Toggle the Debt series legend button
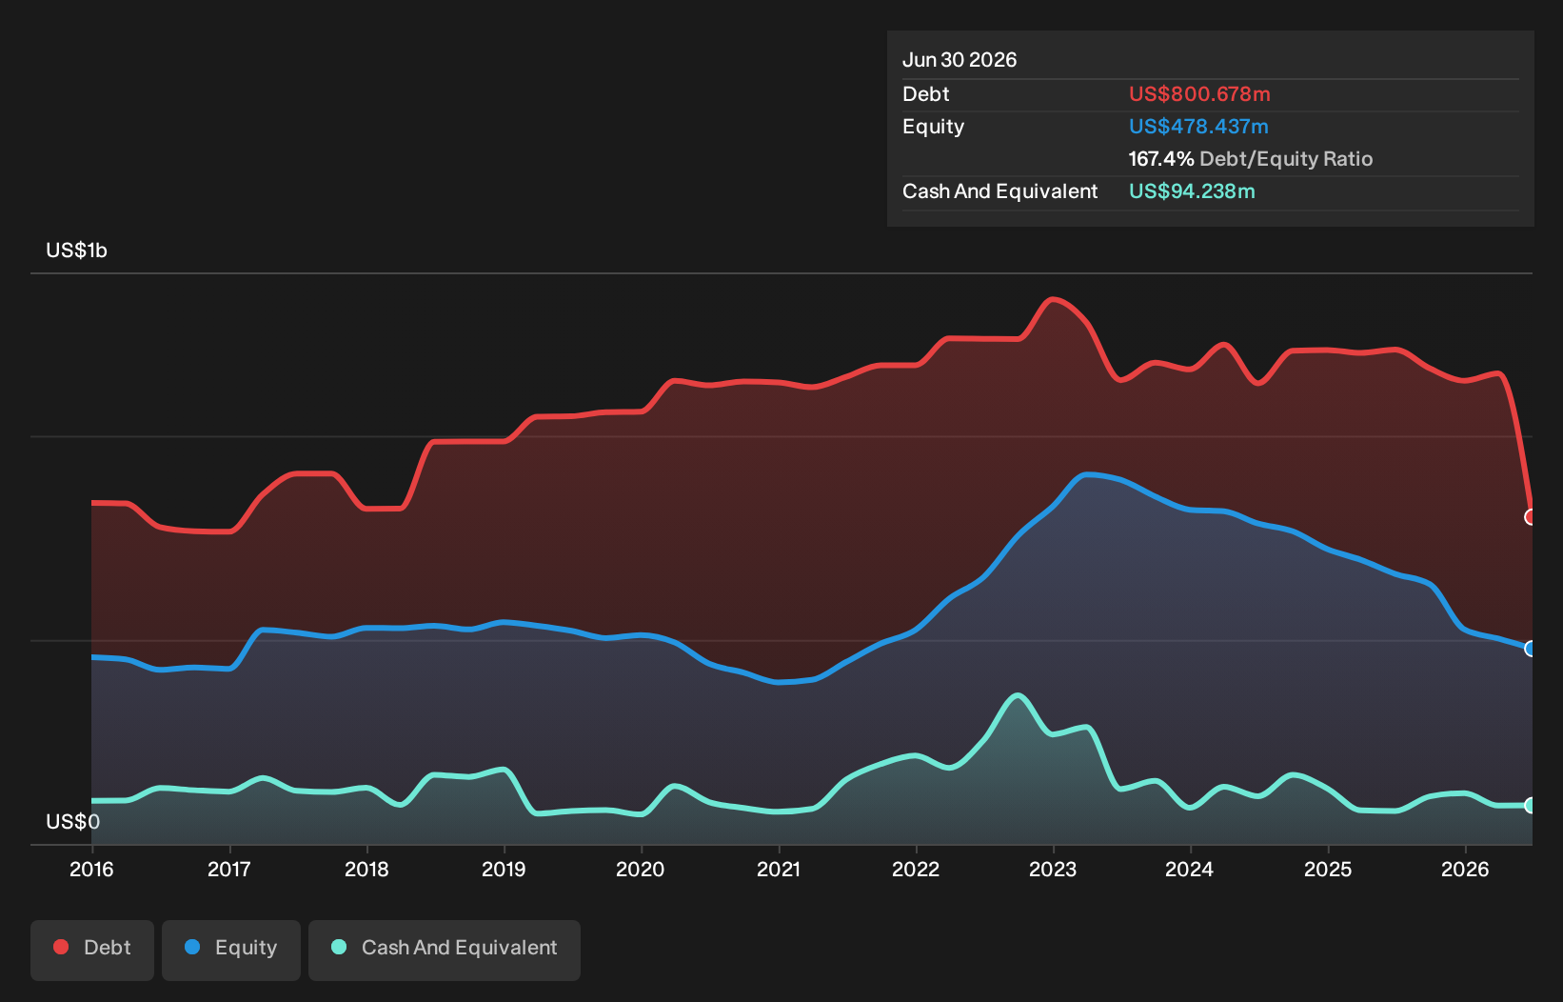Screen dimensions: 1563x1002 (x=92, y=950)
